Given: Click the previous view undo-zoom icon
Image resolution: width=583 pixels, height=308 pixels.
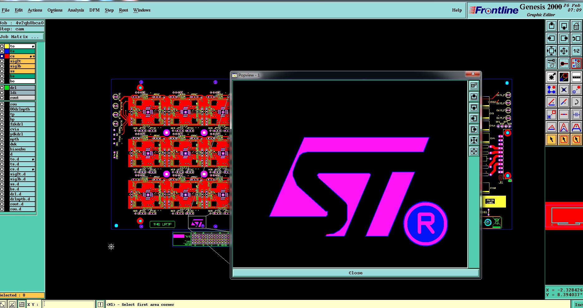Looking at the screenshot, I should point(576,38).
